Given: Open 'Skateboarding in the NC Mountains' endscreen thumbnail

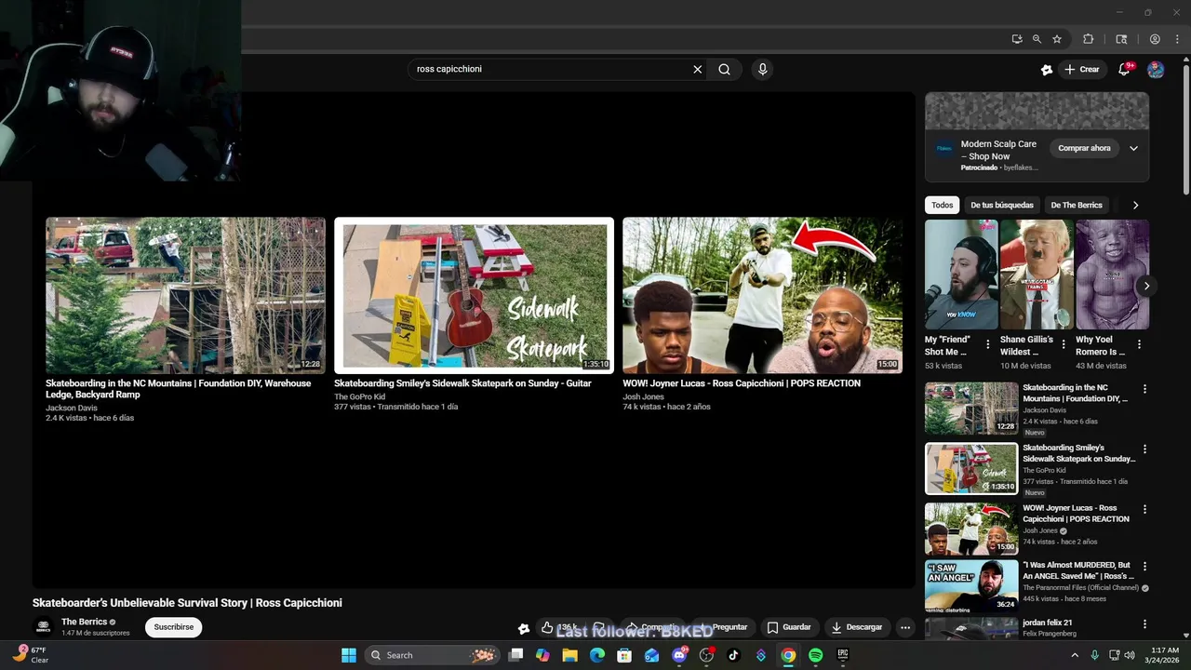Looking at the screenshot, I should tap(185, 295).
